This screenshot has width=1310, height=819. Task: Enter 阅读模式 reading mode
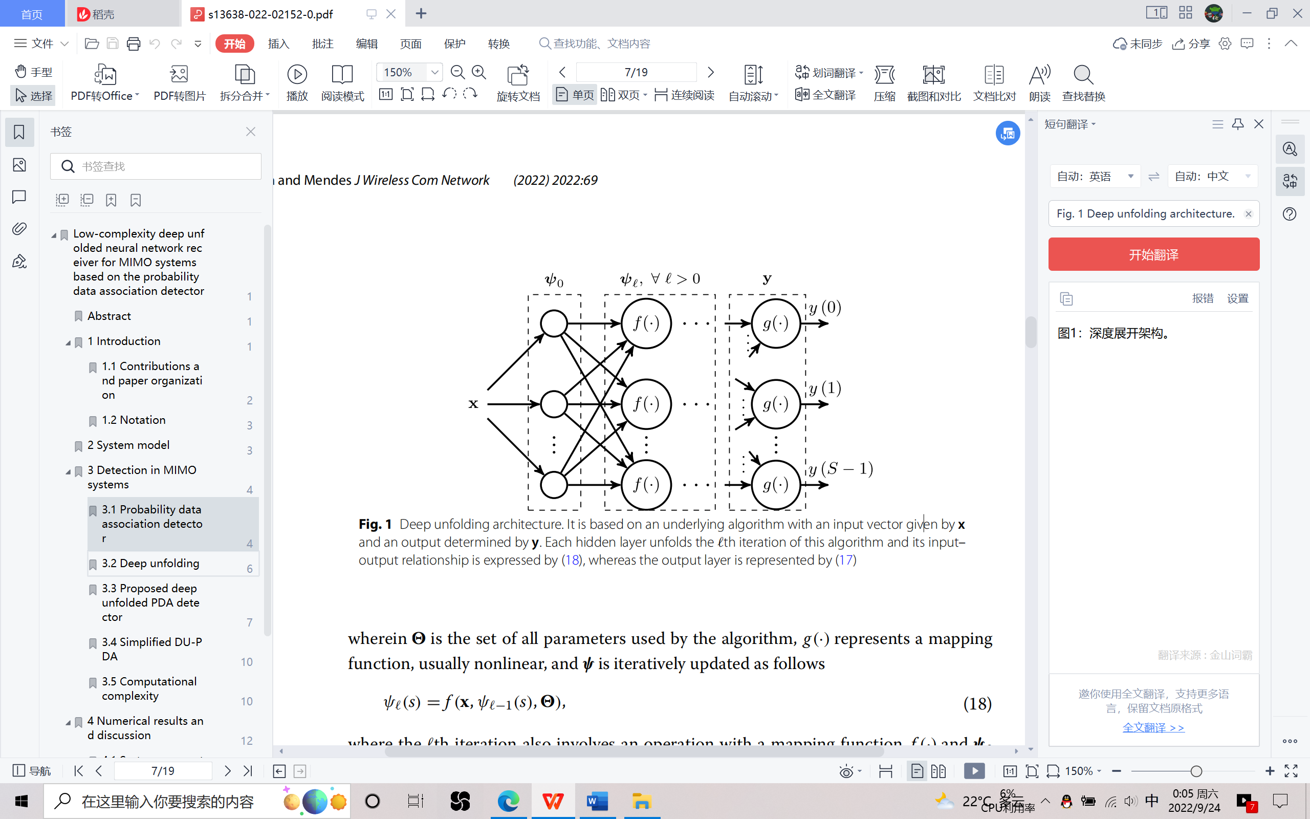342,83
